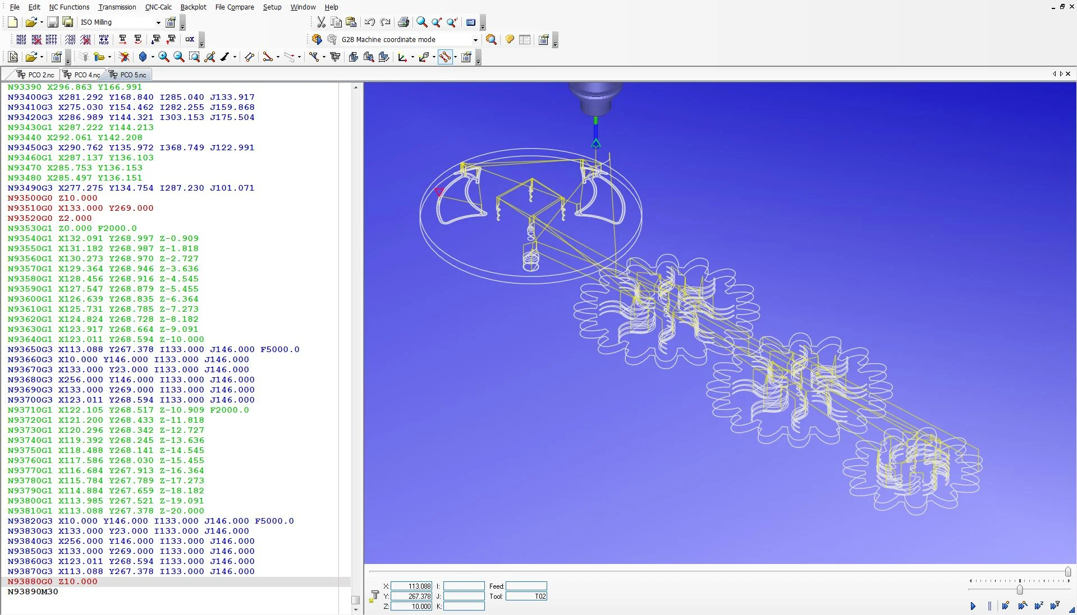This screenshot has width=1077, height=615.
Task: Open the File menu
Action: 15,7
